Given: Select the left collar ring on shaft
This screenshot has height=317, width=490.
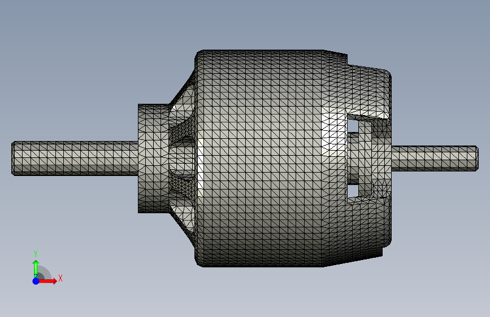Looking at the screenshot, I should pos(153,158).
